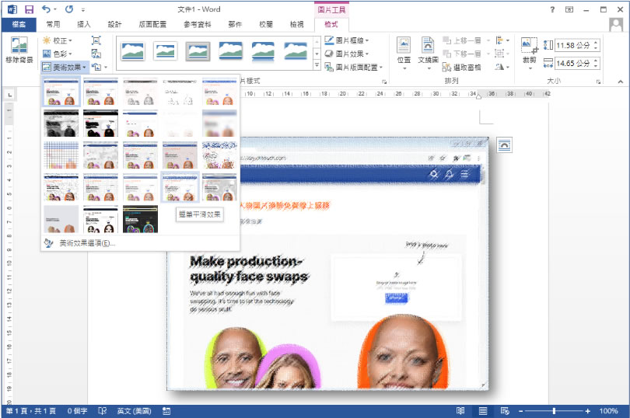Click the zoom slider handle

click(554, 411)
